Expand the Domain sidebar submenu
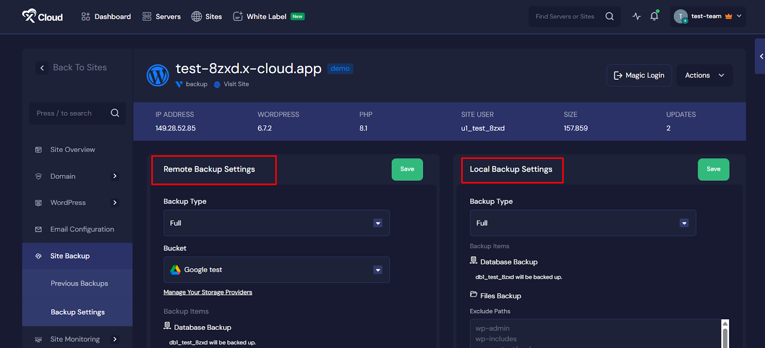 [x=115, y=176]
